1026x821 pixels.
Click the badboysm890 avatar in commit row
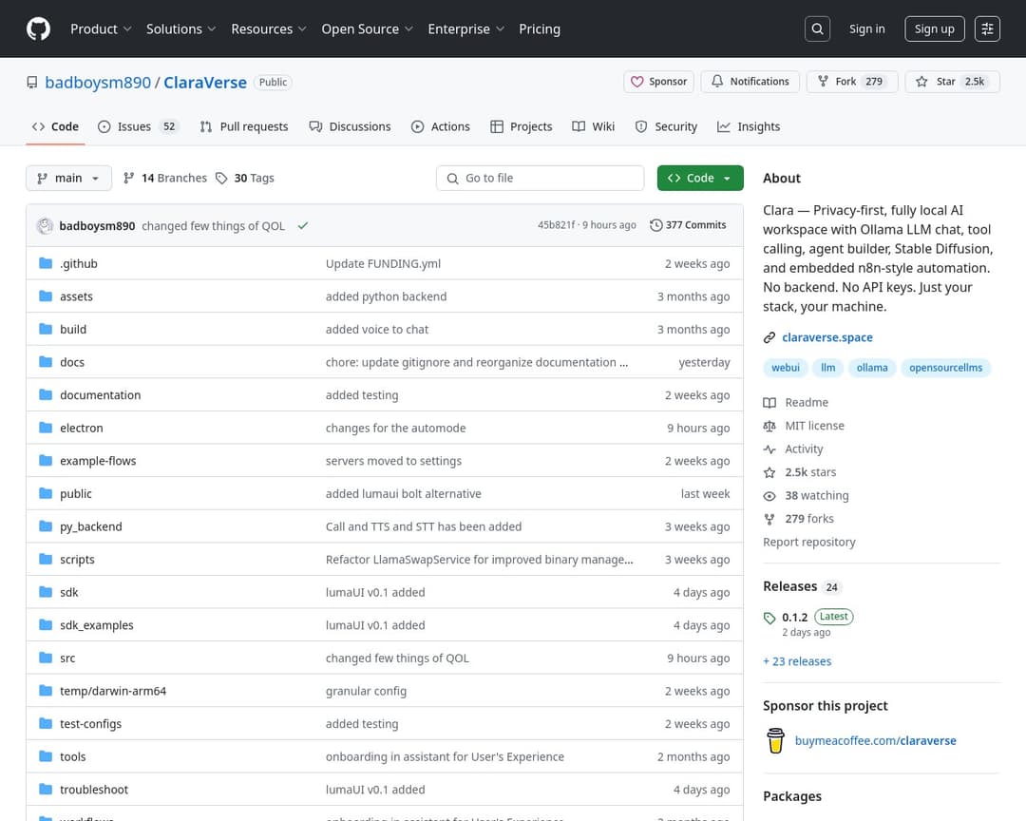(x=46, y=226)
